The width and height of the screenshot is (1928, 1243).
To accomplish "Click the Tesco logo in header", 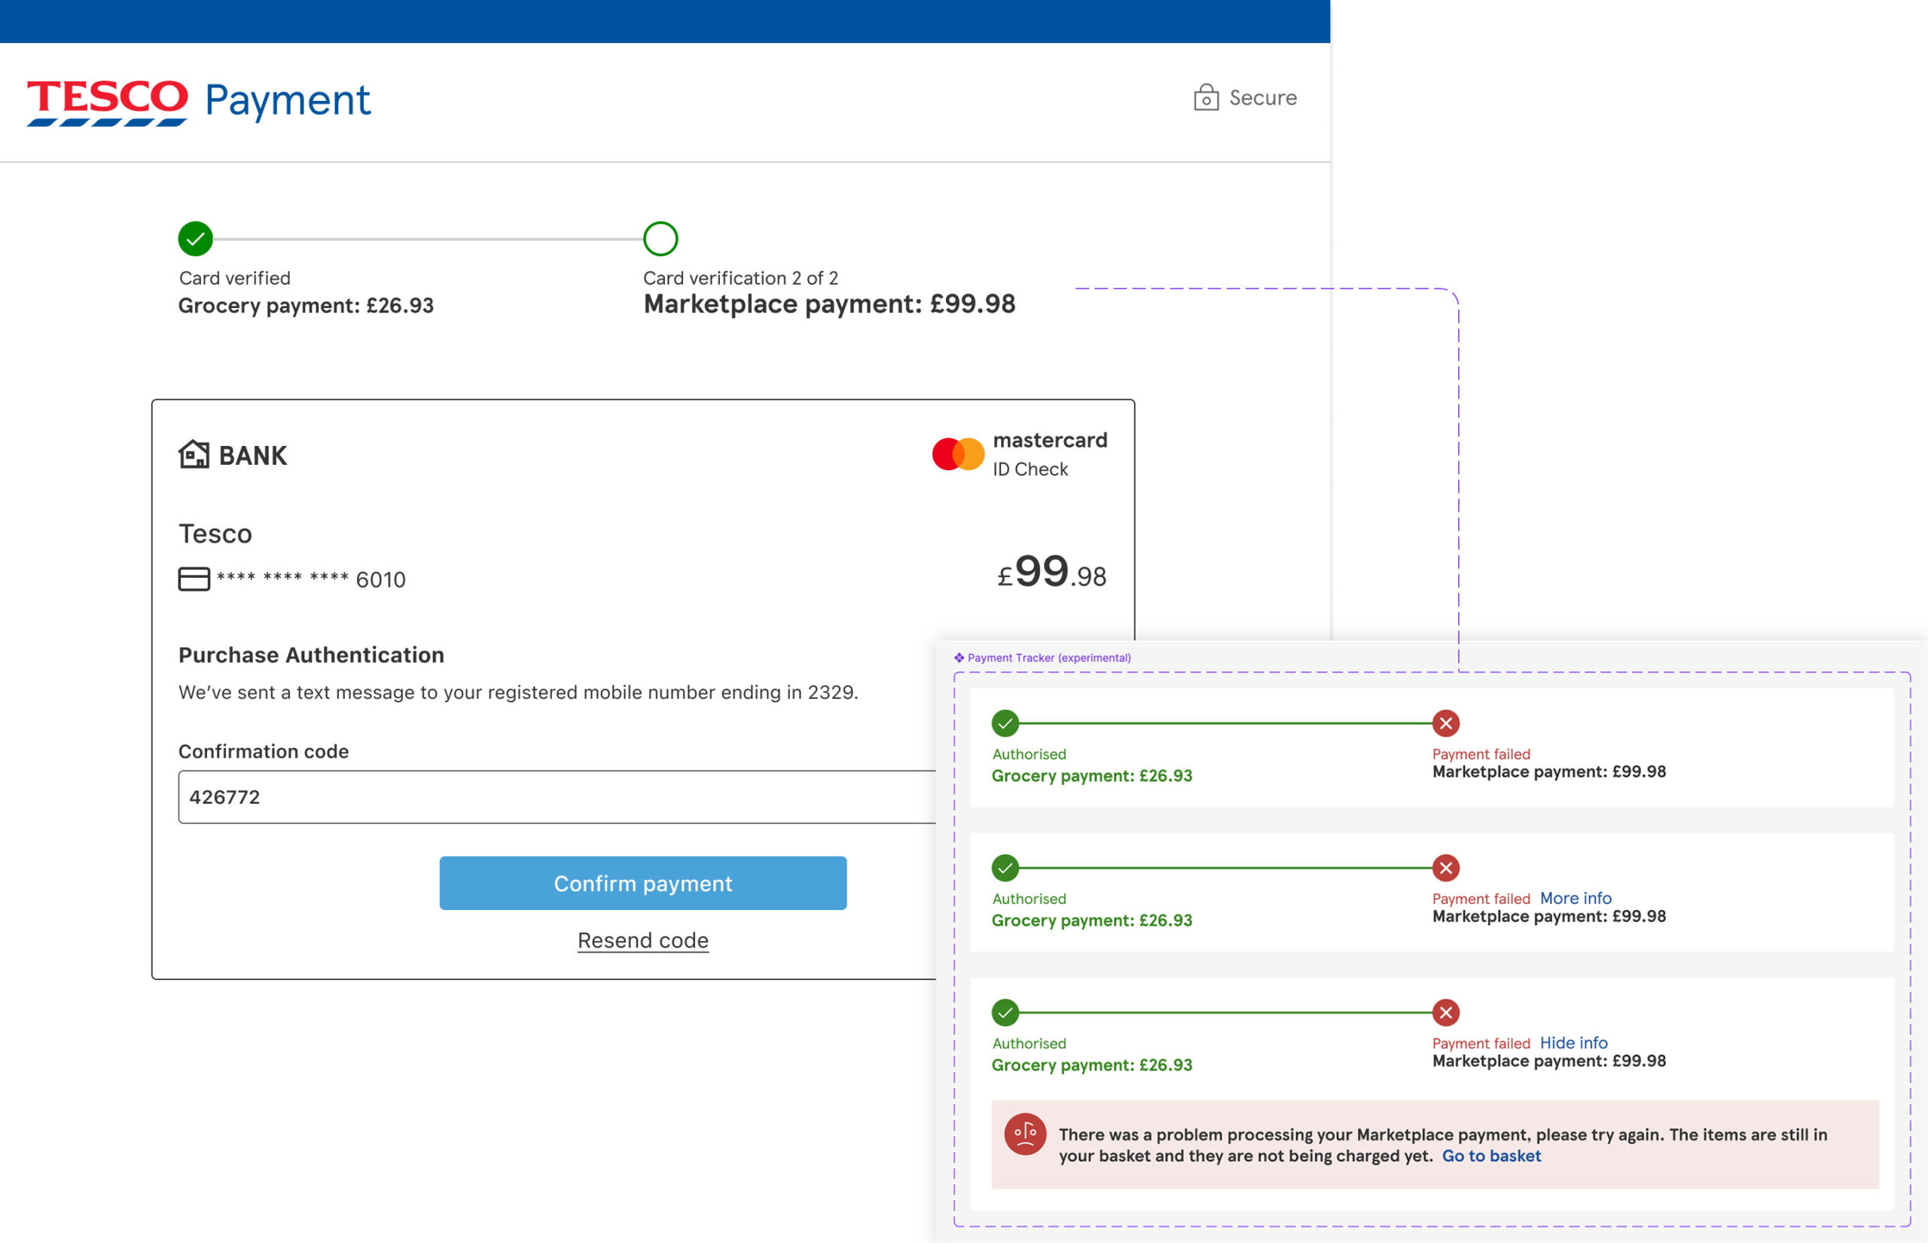I will (107, 102).
